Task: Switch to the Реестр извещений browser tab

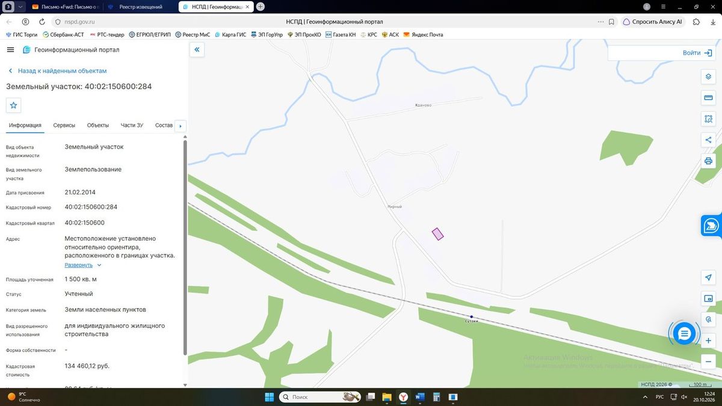Action: click(x=140, y=7)
